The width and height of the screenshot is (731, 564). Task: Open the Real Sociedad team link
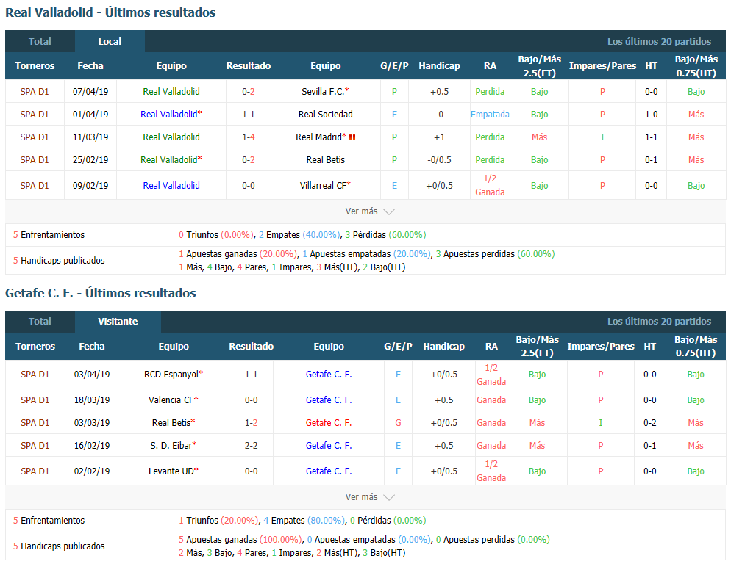tap(325, 114)
